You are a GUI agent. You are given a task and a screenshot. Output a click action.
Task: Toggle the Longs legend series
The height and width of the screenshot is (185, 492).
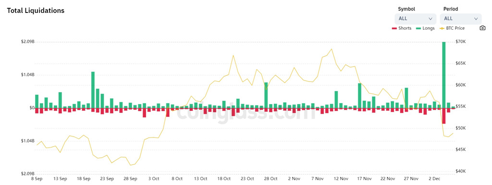(x=425, y=28)
